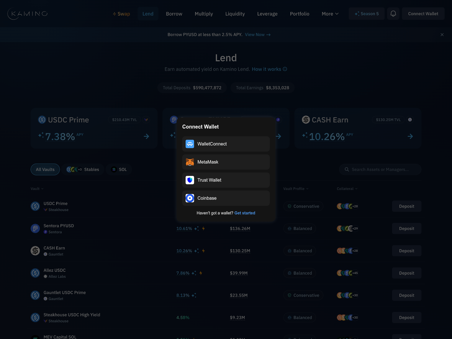
Task: Click the Total Earnings $8,353,028 pill
Action: [x=262, y=88]
